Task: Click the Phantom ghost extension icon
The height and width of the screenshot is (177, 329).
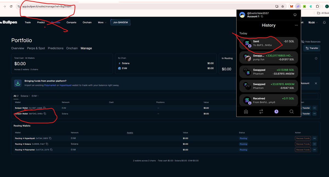Action: pos(298,6)
